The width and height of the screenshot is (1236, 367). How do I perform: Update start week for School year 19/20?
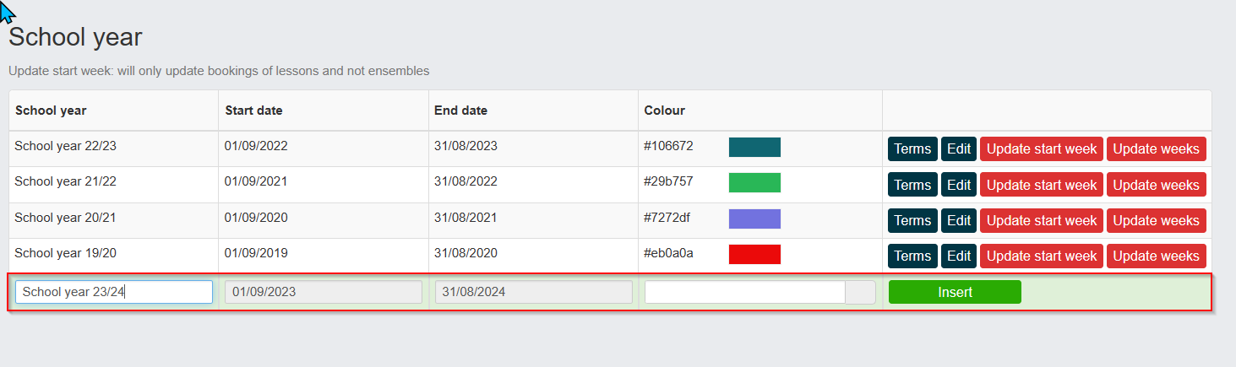click(1042, 256)
